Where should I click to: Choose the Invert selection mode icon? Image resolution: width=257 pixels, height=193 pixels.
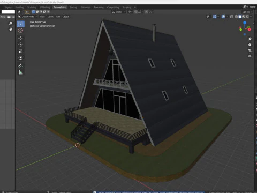[44, 12]
